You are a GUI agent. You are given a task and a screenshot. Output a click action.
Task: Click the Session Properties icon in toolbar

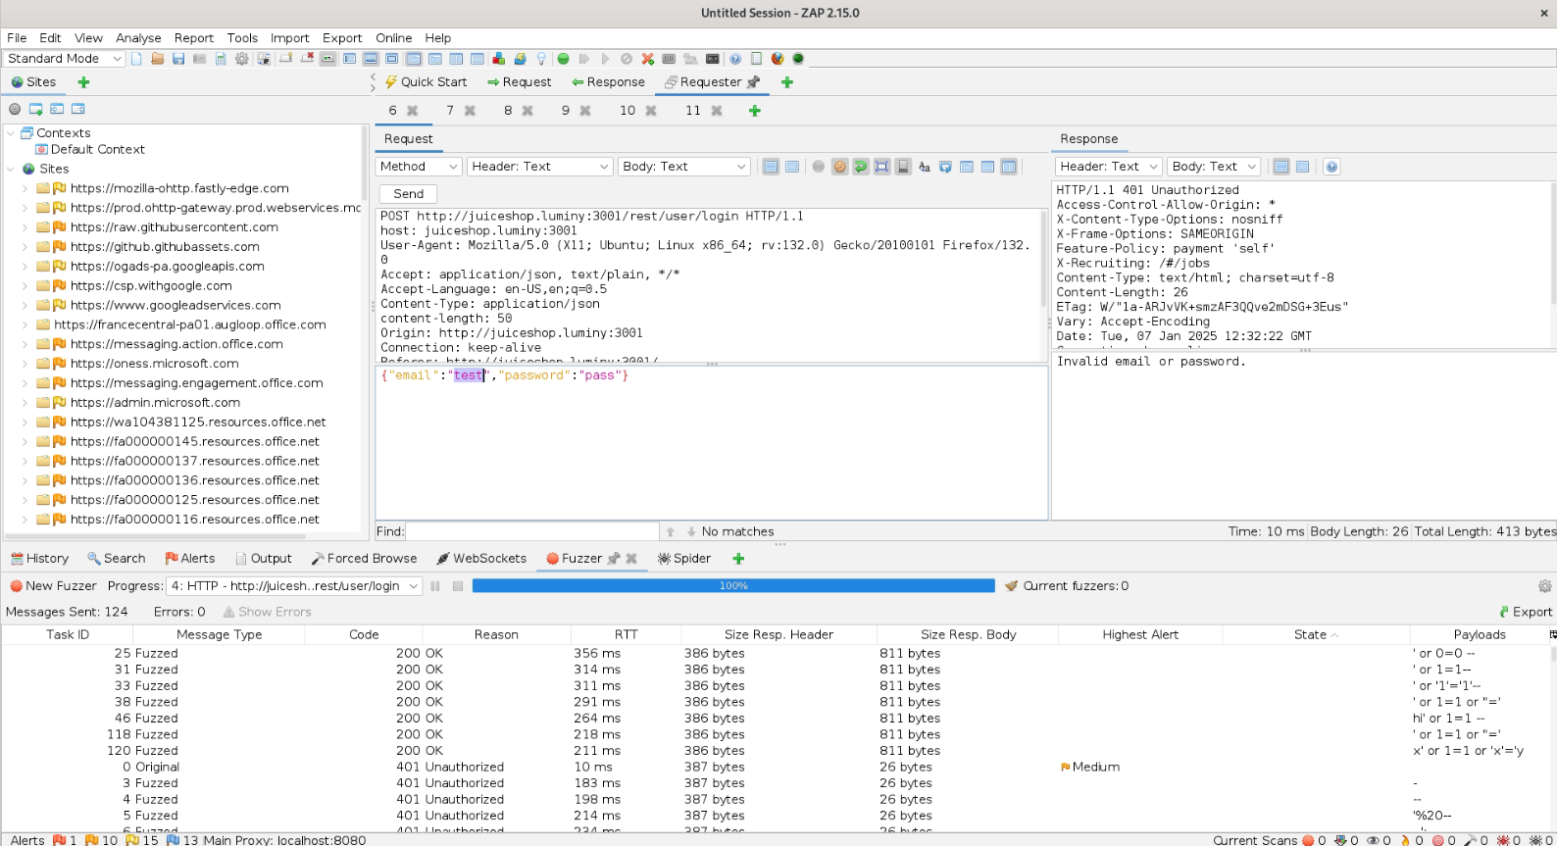tap(221, 59)
